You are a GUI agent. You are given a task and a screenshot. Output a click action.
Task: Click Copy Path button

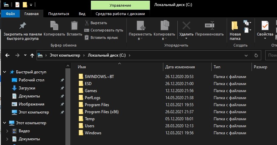[104, 30]
